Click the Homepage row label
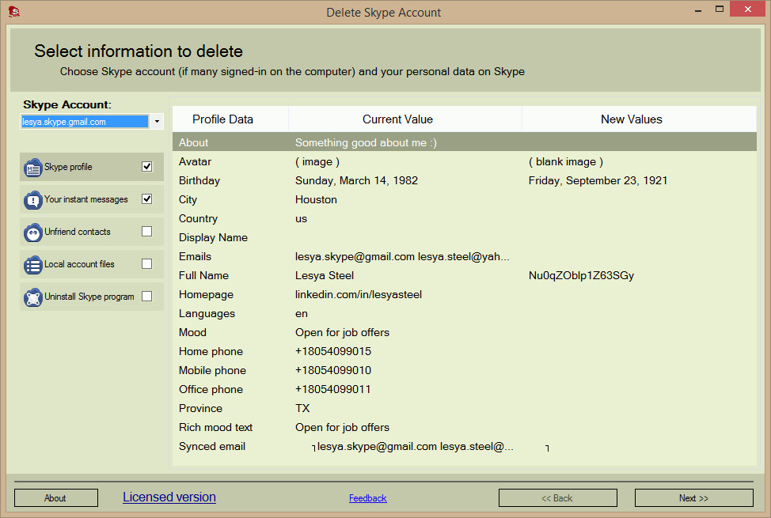The image size is (771, 518). pyautogui.click(x=206, y=295)
